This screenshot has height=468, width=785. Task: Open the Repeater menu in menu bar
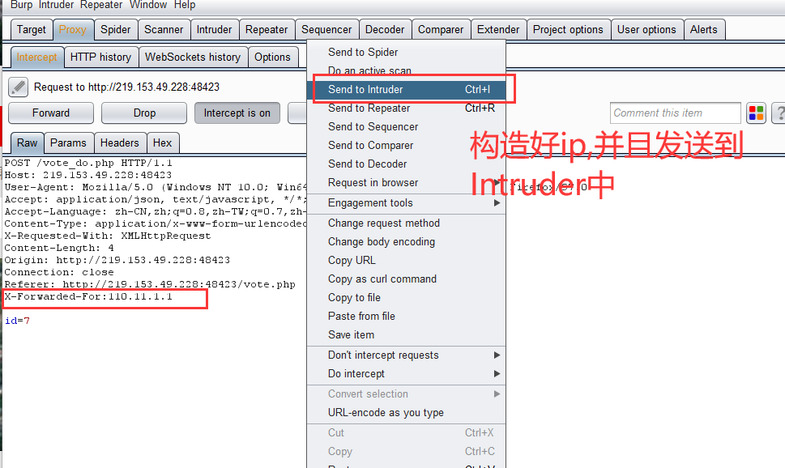pyautogui.click(x=101, y=5)
